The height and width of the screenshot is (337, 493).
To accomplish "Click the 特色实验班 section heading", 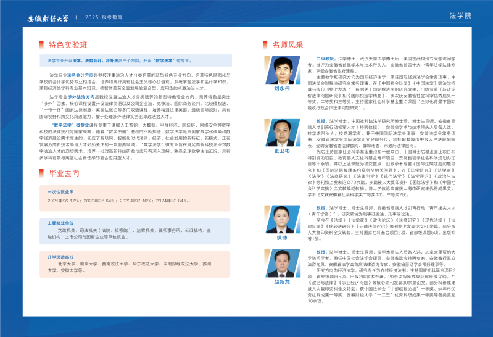I will [68, 44].
